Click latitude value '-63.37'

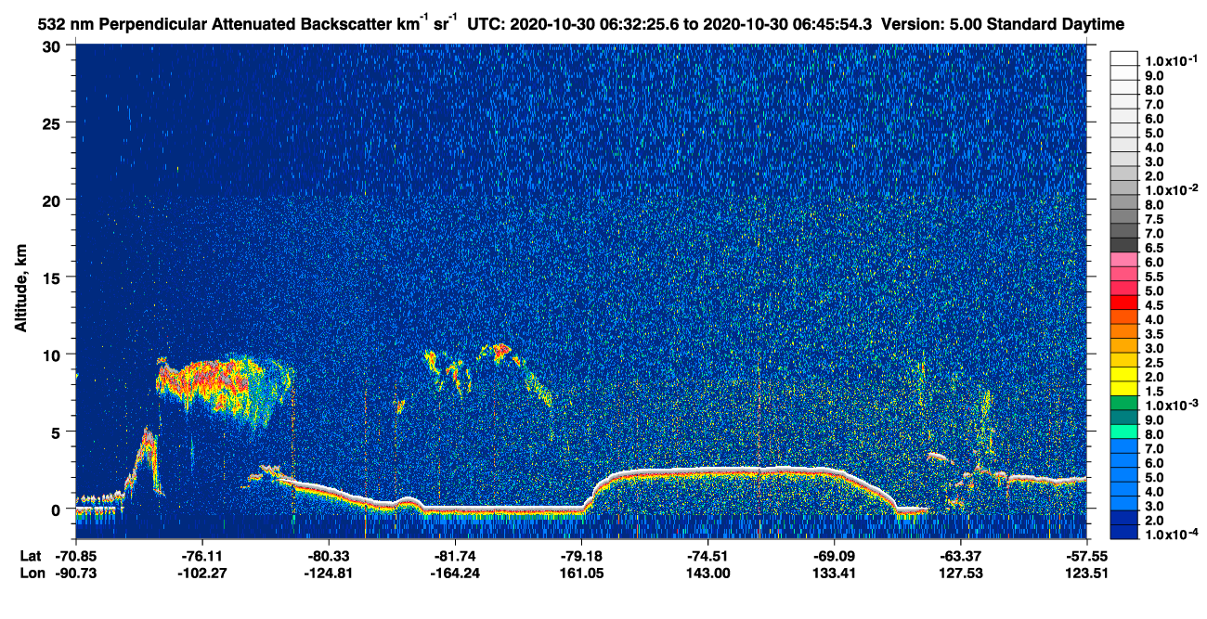960,556
